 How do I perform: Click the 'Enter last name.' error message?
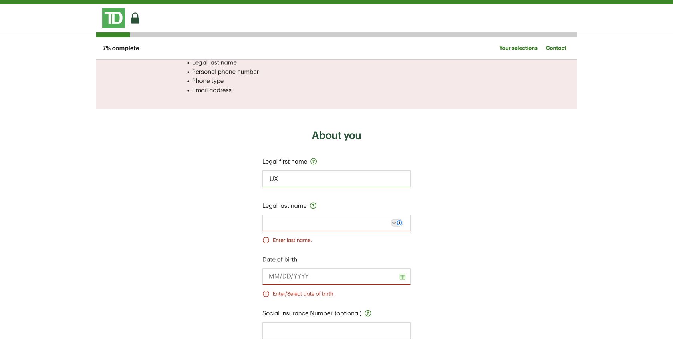pyautogui.click(x=292, y=240)
